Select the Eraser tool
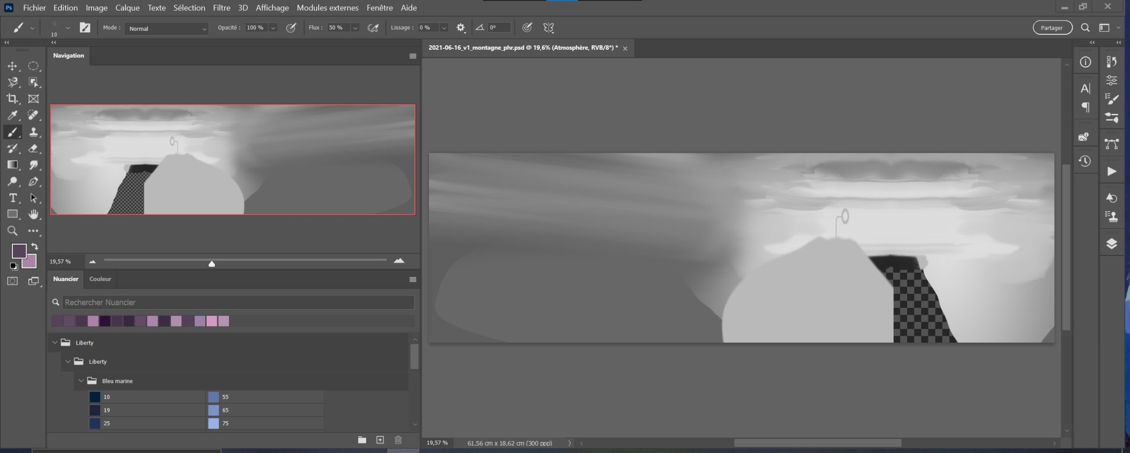1130x453 pixels. click(33, 148)
